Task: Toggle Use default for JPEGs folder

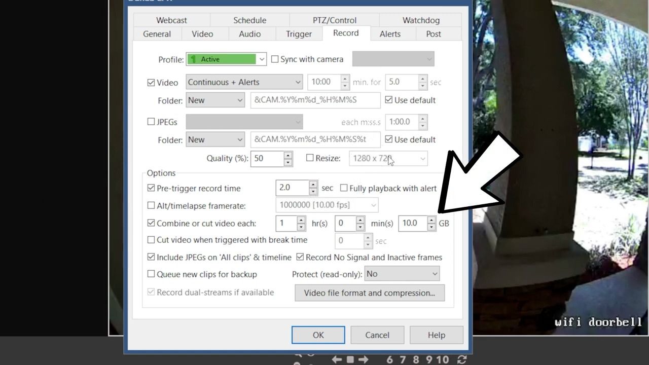Action: pyautogui.click(x=388, y=139)
